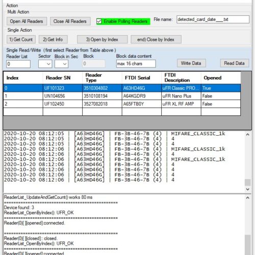Image resolution: width=255 pixels, height=255 pixels.
Task: Toggle Enable Polling Readers checkbox
Action: pyautogui.click(x=99, y=21)
